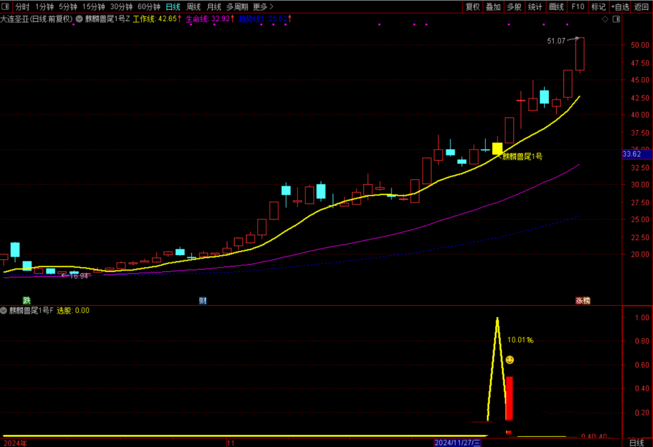Click the diamond icon above the price axis

pyautogui.click(x=605, y=19)
